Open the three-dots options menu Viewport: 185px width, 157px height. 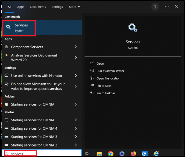click(167, 7)
